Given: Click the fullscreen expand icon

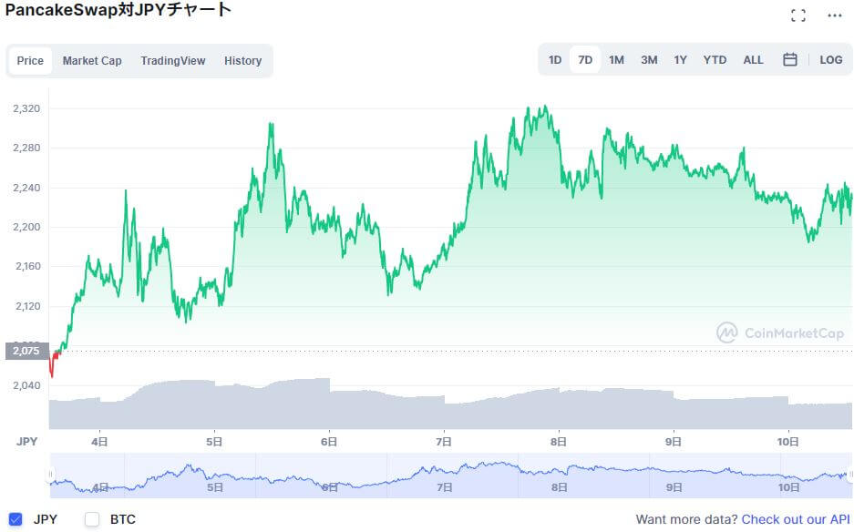Looking at the screenshot, I should (x=798, y=15).
